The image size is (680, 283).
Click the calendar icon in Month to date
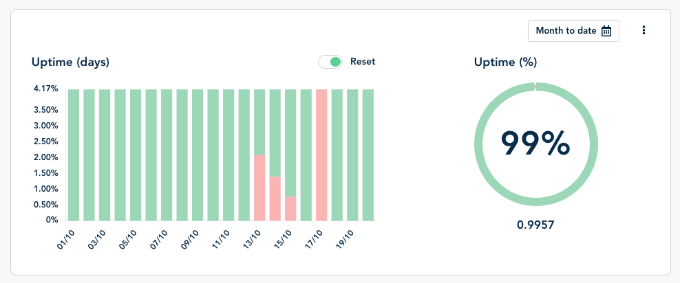tap(606, 31)
